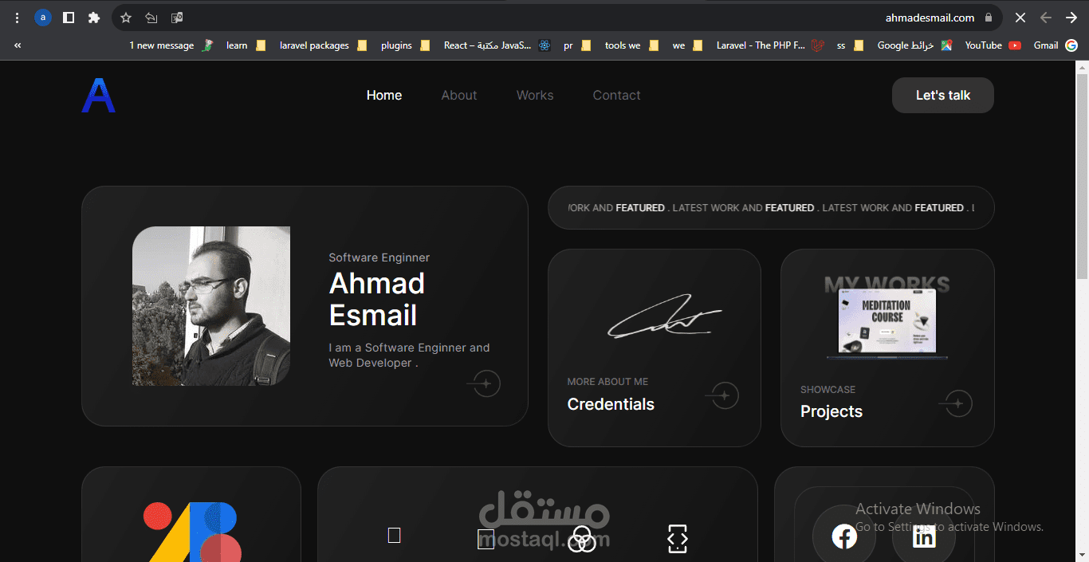Image resolution: width=1089 pixels, height=562 pixels.
Task: Click the three overlapping circles icon
Action: pyautogui.click(x=582, y=539)
